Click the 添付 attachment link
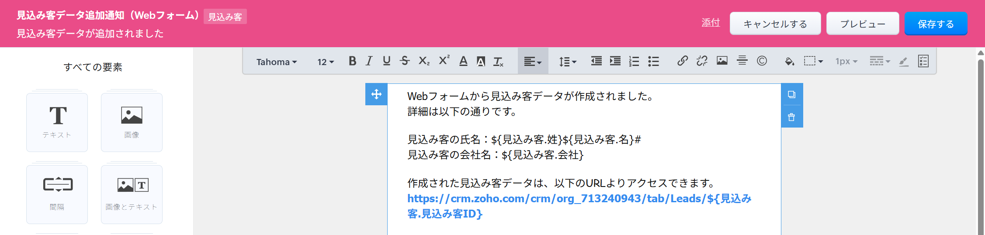This screenshot has height=235, width=985. [x=711, y=23]
